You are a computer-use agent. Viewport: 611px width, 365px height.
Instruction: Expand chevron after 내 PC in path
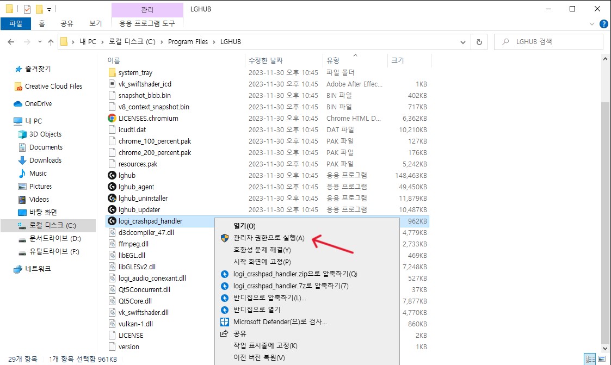pos(102,42)
